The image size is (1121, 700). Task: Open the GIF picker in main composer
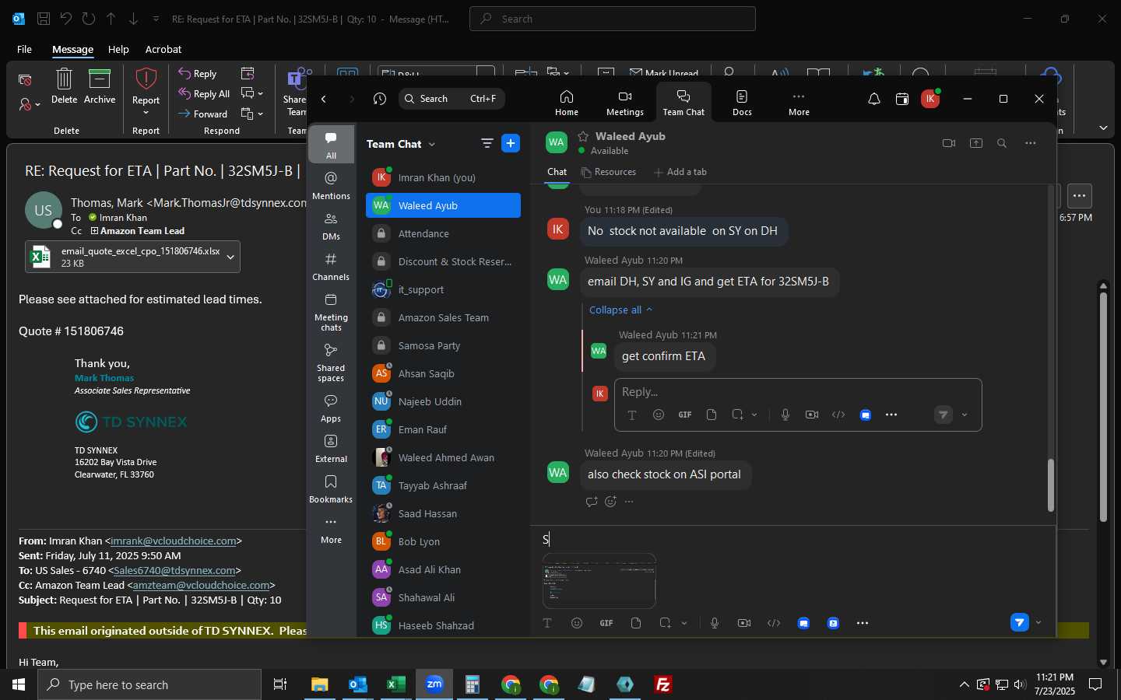pos(606,623)
